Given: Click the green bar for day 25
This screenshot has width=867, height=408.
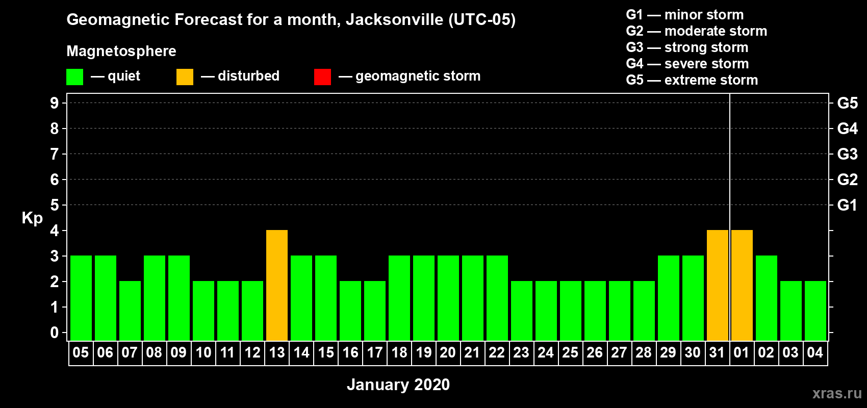Looking at the screenshot, I should pos(571,311).
